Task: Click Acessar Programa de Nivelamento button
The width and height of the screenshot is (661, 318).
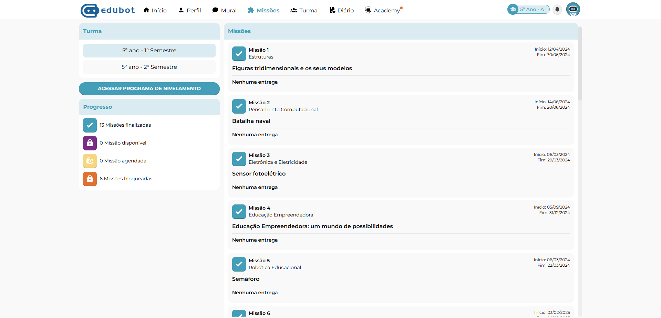Action: click(149, 89)
